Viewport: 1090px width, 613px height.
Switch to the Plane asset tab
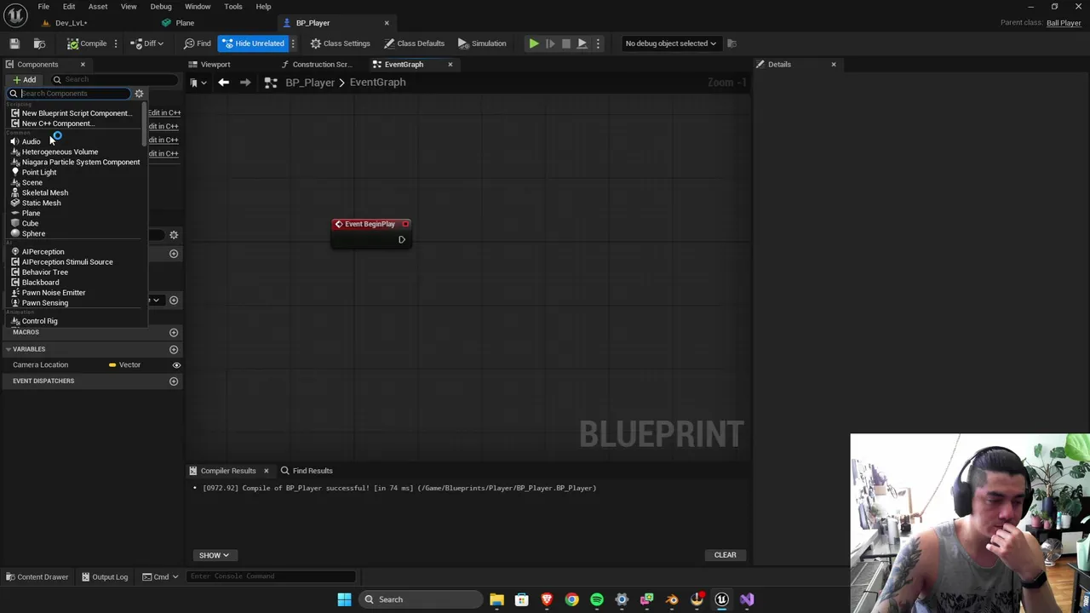(185, 23)
